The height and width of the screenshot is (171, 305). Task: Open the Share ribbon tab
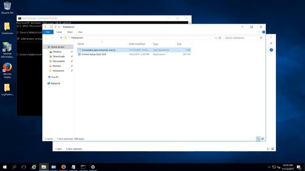click(70, 32)
